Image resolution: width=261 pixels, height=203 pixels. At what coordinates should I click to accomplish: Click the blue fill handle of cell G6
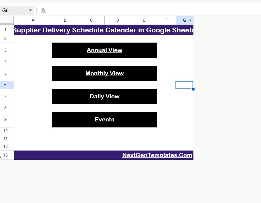tap(193, 89)
